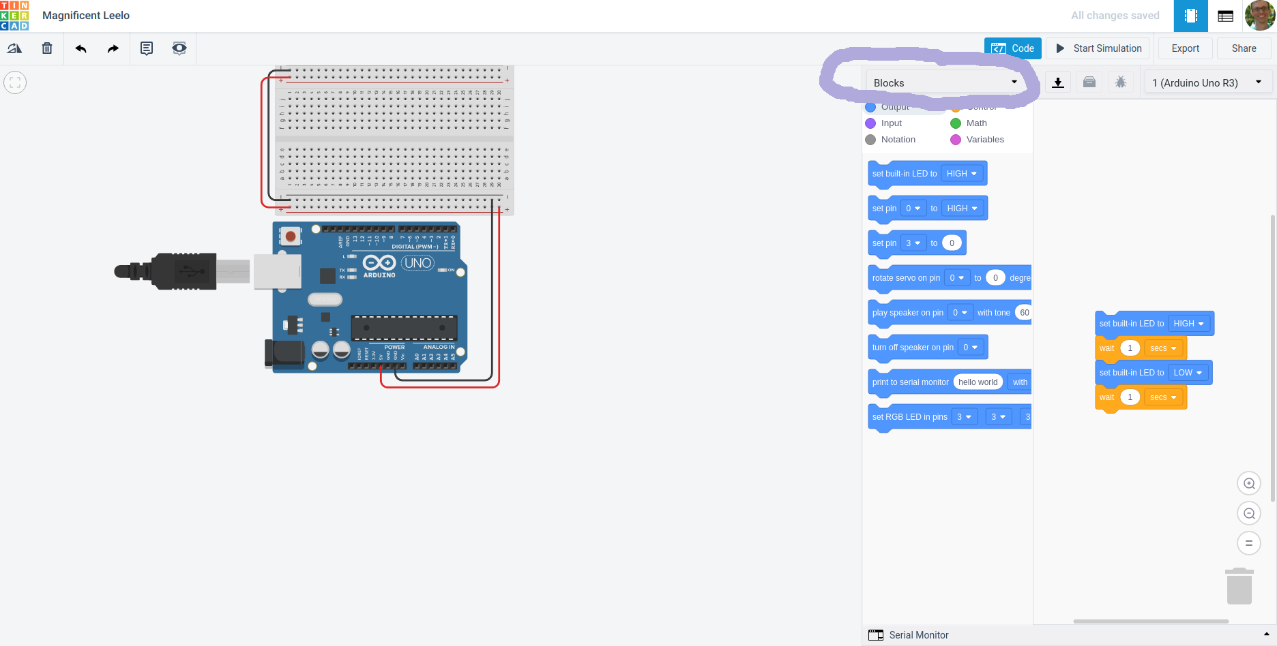Open the turn off speaker pin dropdown
This screenshot has width=1277, height=646.
click(971, 348)
